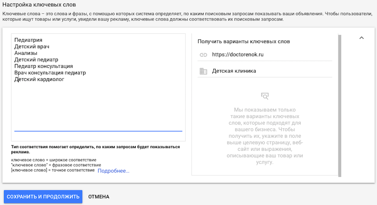Click the scrollbar of the suggestions panel
Screen dimensions: 377x205
339,106
